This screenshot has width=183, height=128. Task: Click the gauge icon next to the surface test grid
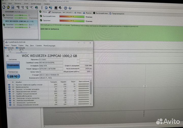pos(60,8)
